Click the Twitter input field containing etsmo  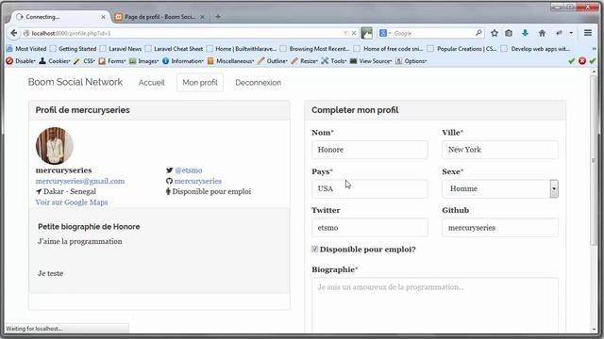370,228
